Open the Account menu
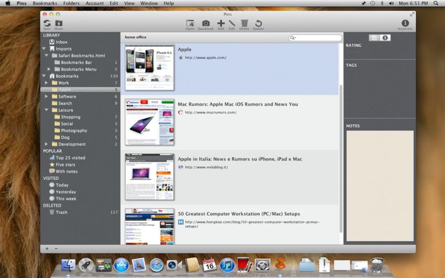 click(x=95, y=3)
